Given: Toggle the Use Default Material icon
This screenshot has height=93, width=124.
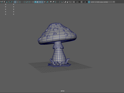Looking at the screenshot, I should (38, 2).
